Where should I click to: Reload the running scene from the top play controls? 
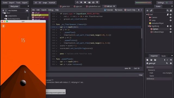[77, 2]
